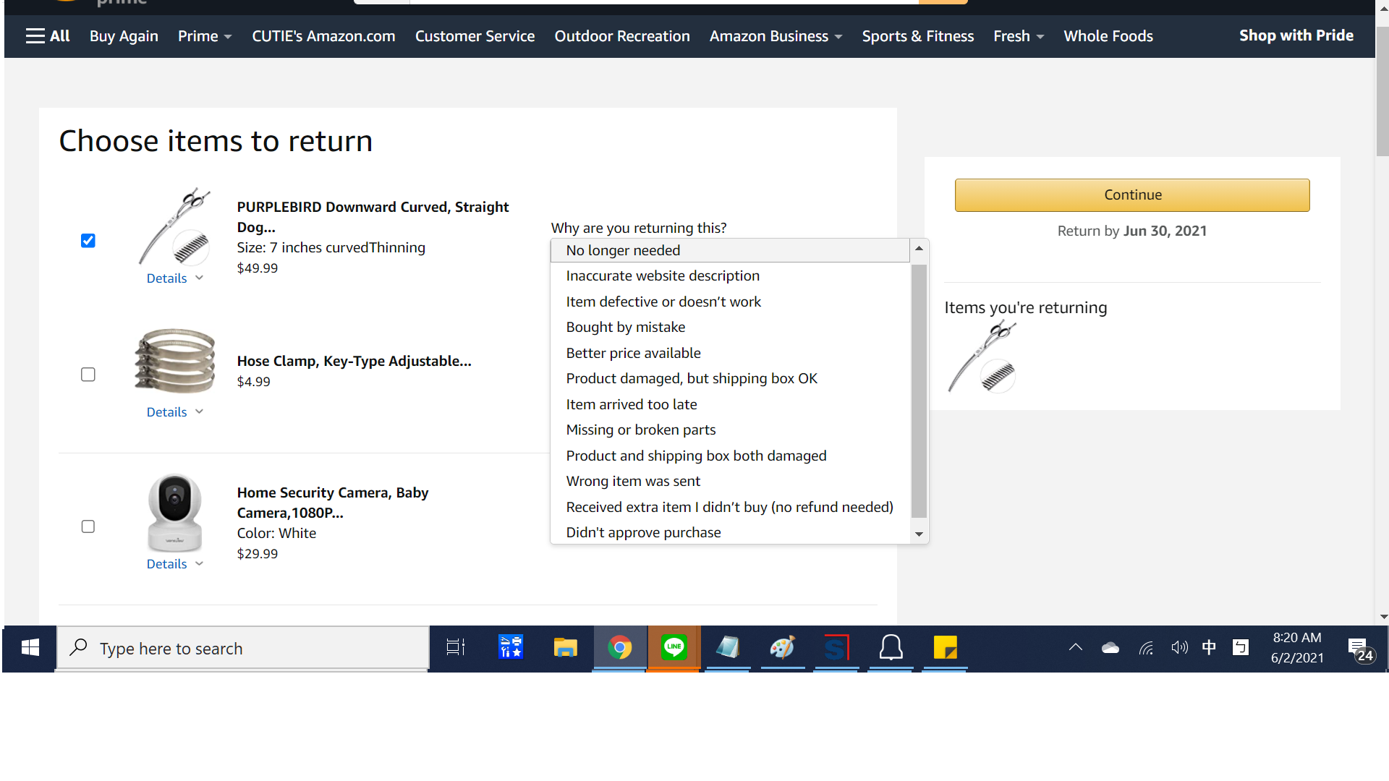Check the Hose Clamp item checkbox

[x=88, y=375]
